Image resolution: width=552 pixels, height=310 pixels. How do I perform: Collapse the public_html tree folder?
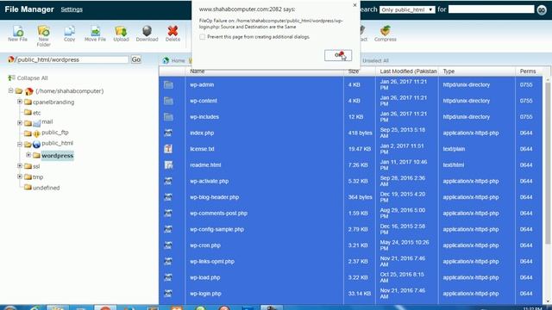[20, 144]
